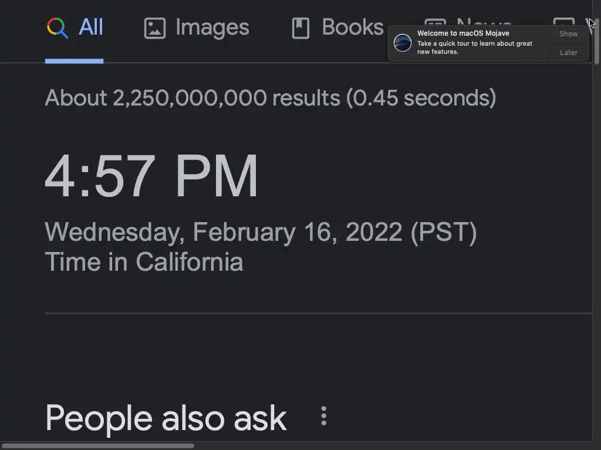Image resolution: width=601 pixels, height=450 pixels.
Task: Click the Google magnifier icon beside All
Action: click(58, 28)
